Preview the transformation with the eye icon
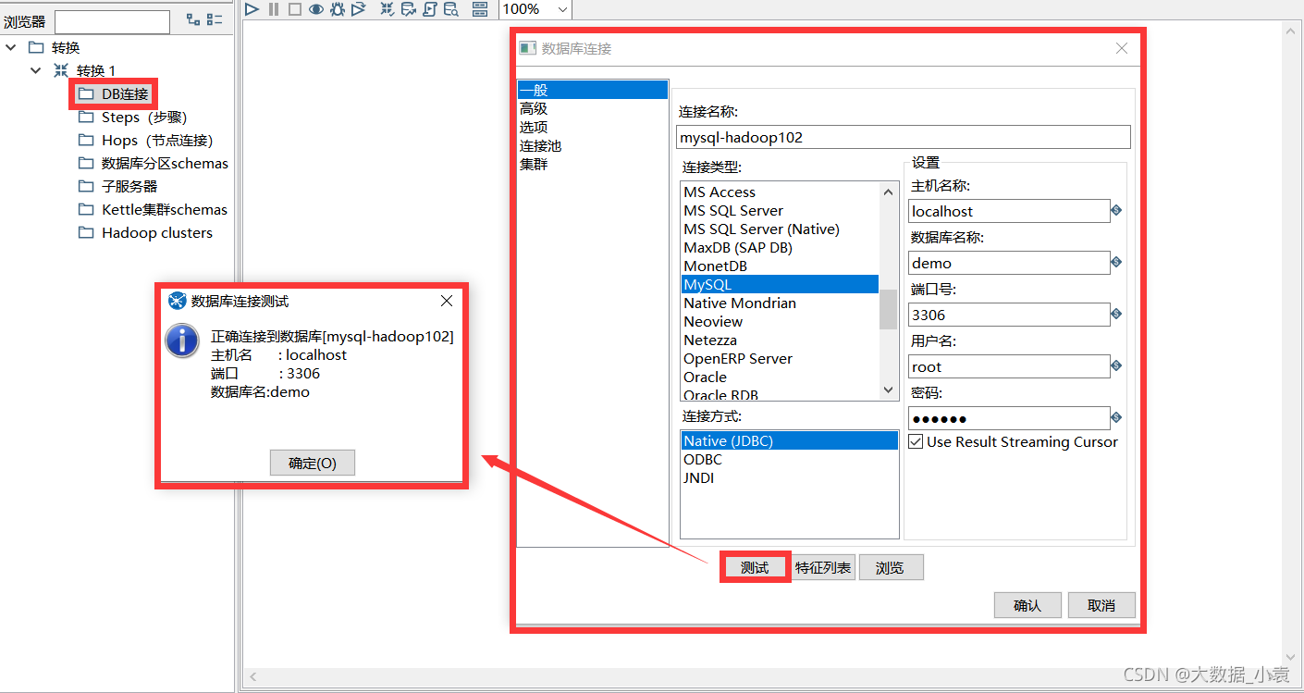The image size is (1304, 693). [x=316, y=9]
